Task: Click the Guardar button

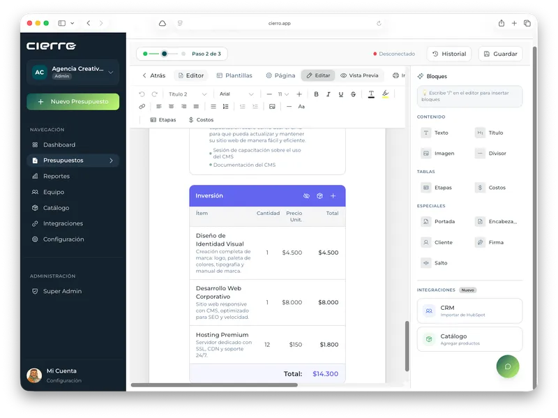Action: (500, 54)
